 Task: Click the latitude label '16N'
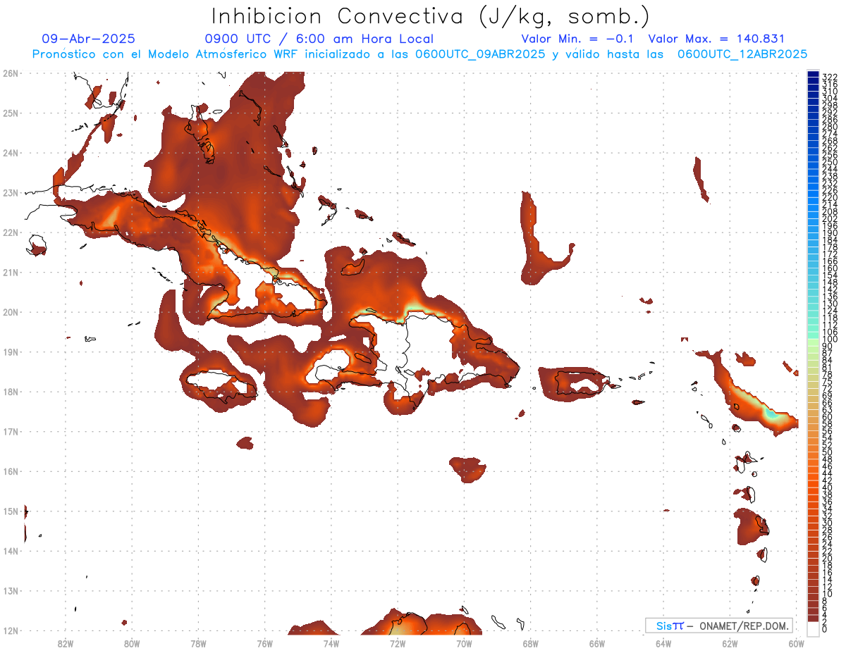point(11,471)
